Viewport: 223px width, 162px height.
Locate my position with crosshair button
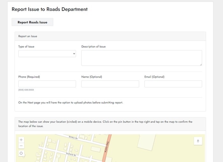click(x=21, y=153)
